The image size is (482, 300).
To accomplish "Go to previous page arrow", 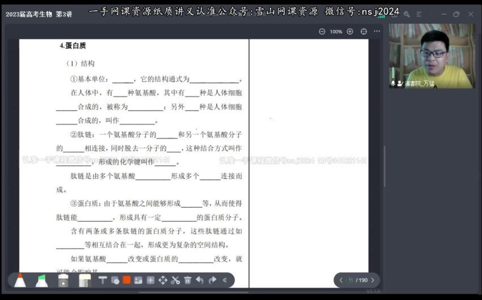I will pos(341,280).
